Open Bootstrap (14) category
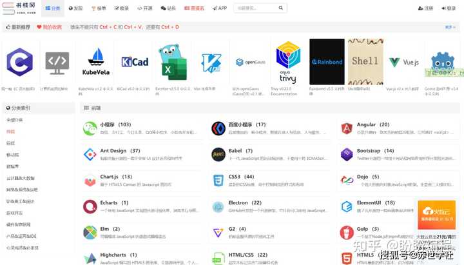The width and height of the screenshot is (464, 265). (376, 151)
